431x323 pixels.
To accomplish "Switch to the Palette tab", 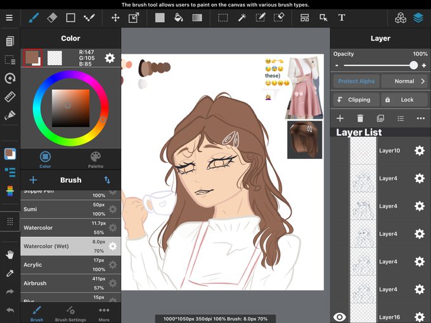I will [96, 160].
